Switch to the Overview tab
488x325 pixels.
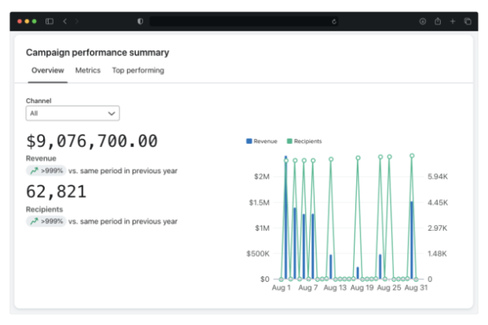tap(48, 71)
